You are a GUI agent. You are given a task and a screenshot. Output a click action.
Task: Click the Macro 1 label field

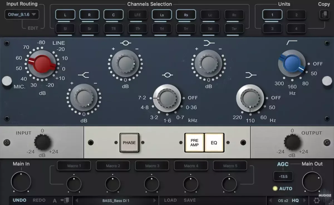(74, 166)
